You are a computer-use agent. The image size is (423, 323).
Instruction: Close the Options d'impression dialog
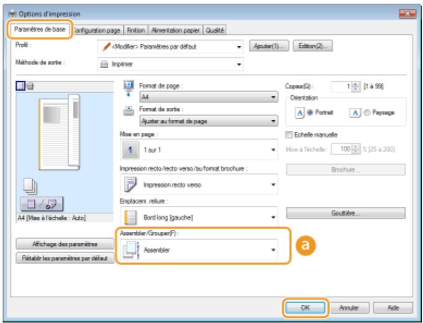click(407, 14)
